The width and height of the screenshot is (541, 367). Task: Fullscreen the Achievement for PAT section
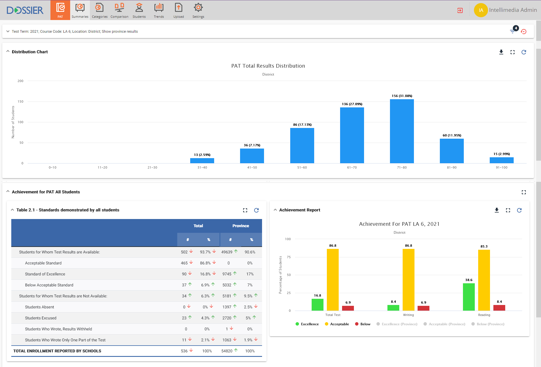pyautogui.click(x=524, y=192)
